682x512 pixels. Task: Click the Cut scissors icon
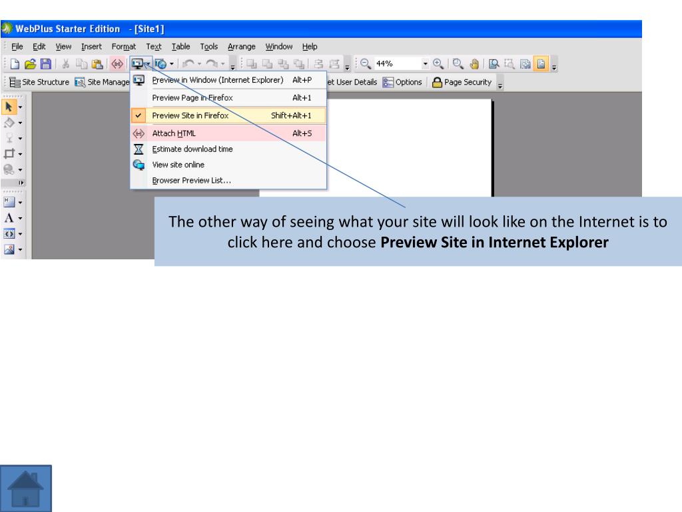pos(66,64)
